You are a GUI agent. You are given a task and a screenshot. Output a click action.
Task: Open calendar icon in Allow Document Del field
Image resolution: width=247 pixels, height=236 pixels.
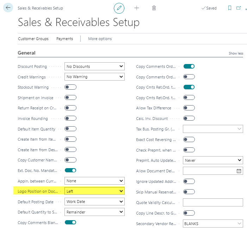[239, 171]
